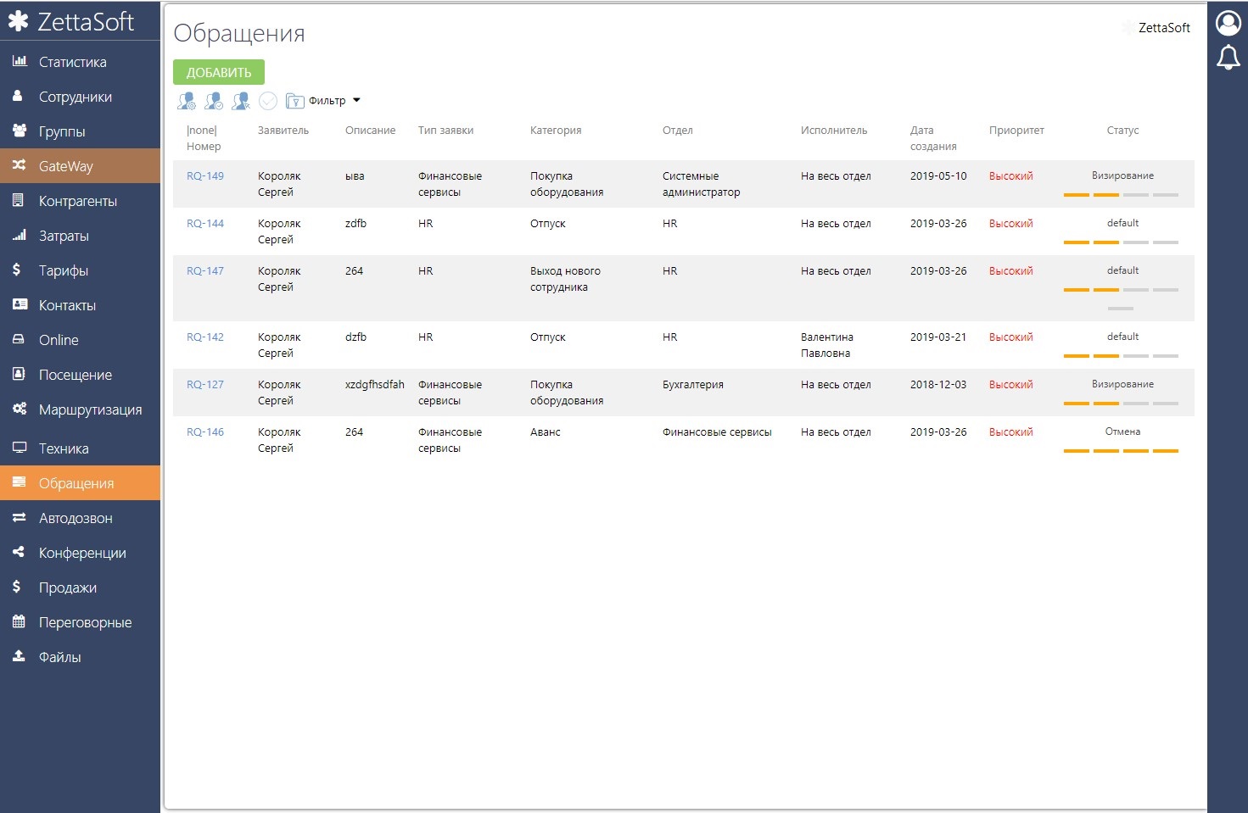Click the progress bar of RQ-142
The image size is (1248, 813).
[x=1121, y=356]
